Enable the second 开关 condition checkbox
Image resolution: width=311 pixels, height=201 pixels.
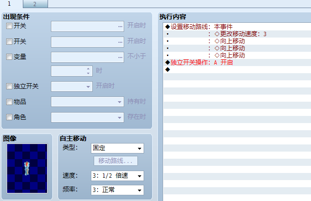click(x=9, y=41)
